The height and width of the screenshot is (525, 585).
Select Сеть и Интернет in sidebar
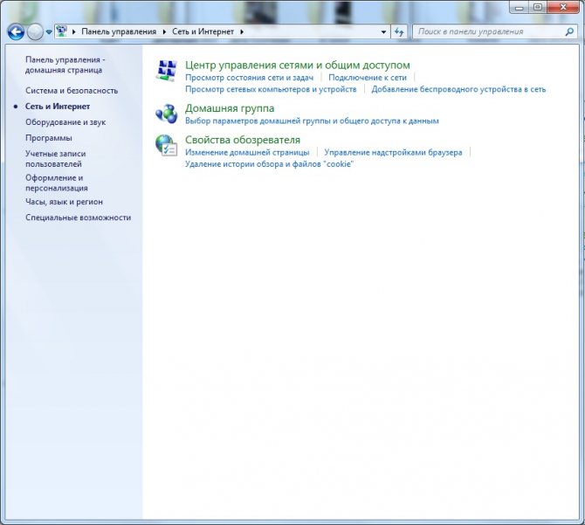pyautogui.click(x=58, y=107)
